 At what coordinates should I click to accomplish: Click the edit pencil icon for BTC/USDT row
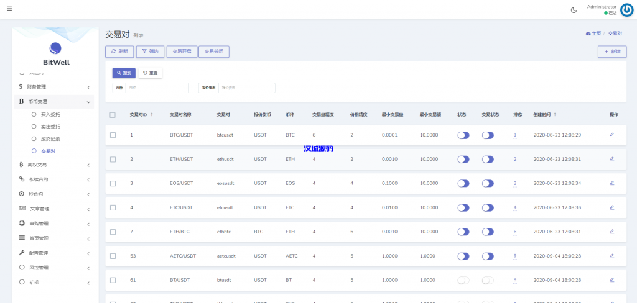click(x=612, y=135)
